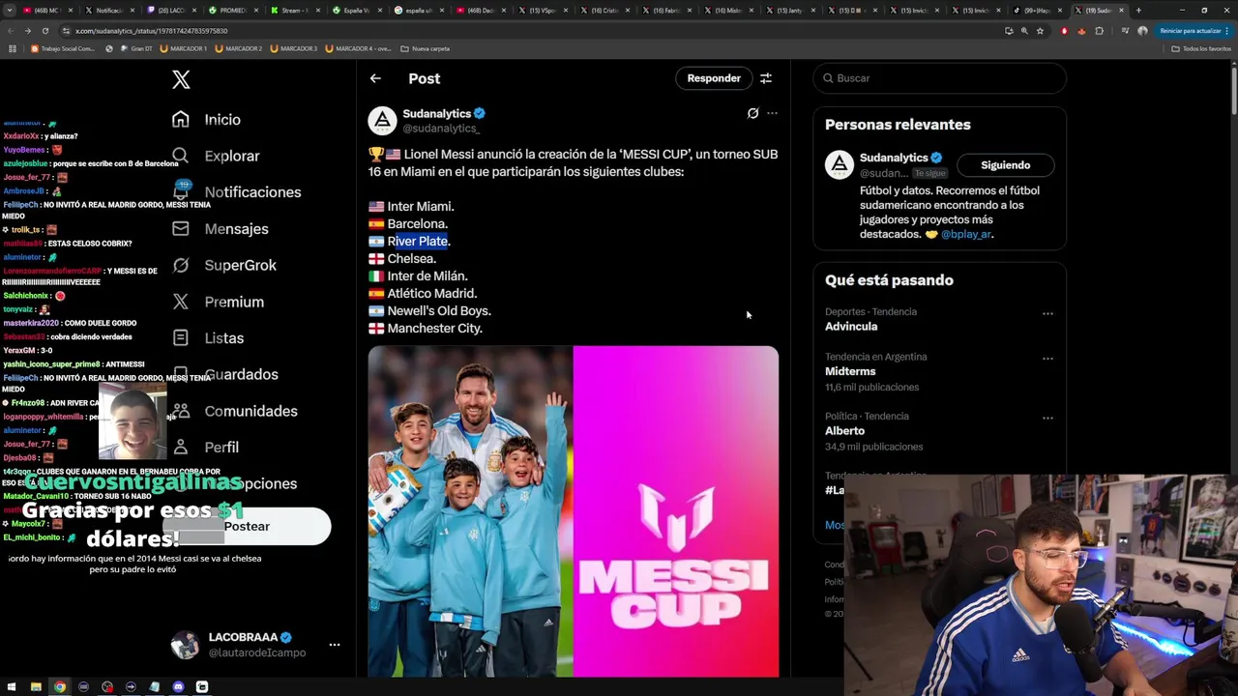Viewport: 1238px width, 696px height.
Task: Open the Mensajes envelope icon
Action: tap(181, 228)
